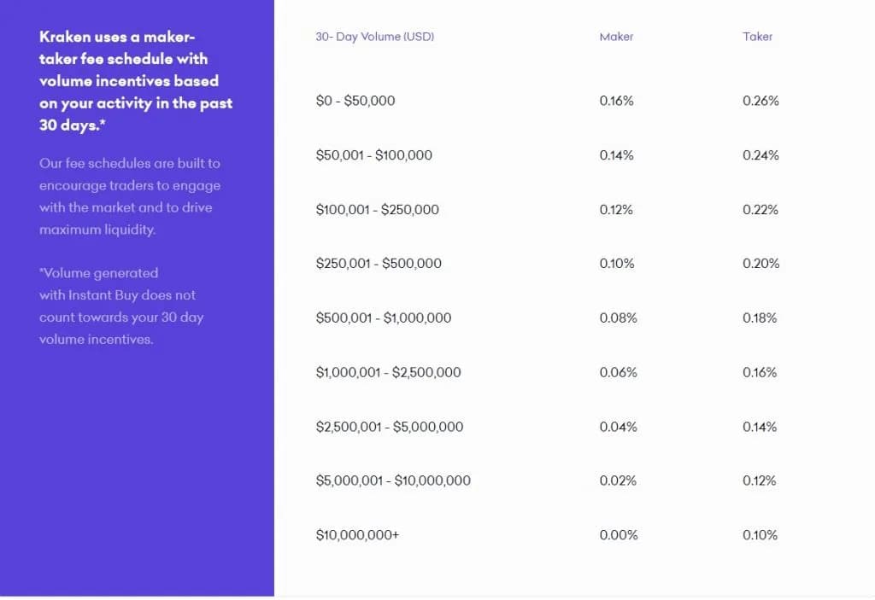Click the 0.08% maker fee value
The image size is (875, 600).
click(618, 317)
